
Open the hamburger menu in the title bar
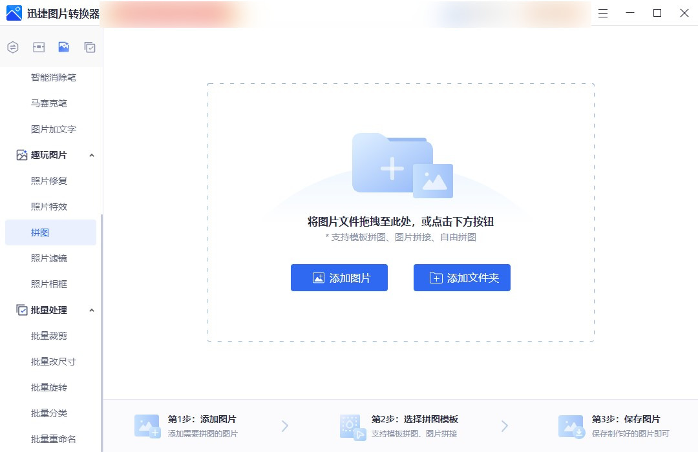[x=602, y=13]
